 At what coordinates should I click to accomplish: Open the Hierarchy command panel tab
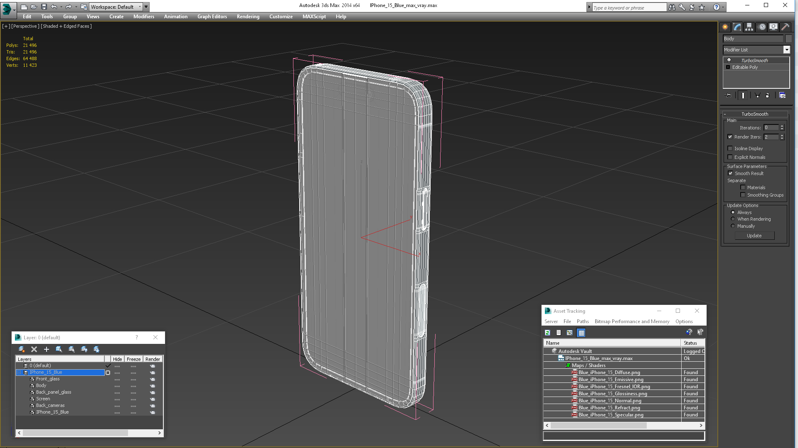749,27
